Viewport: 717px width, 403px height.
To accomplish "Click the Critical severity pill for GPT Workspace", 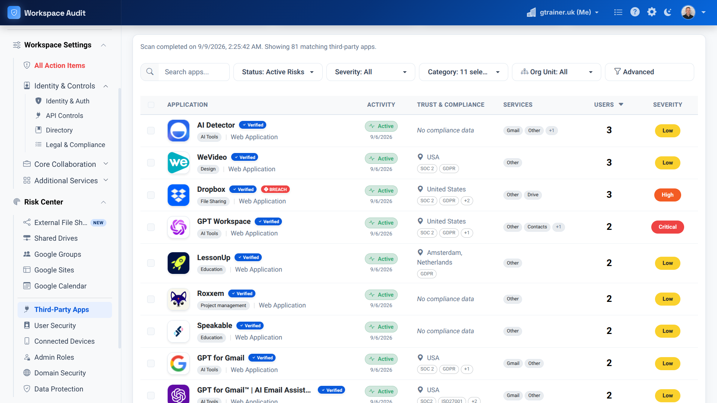I will pyautogui.click(x=667, y=227).
